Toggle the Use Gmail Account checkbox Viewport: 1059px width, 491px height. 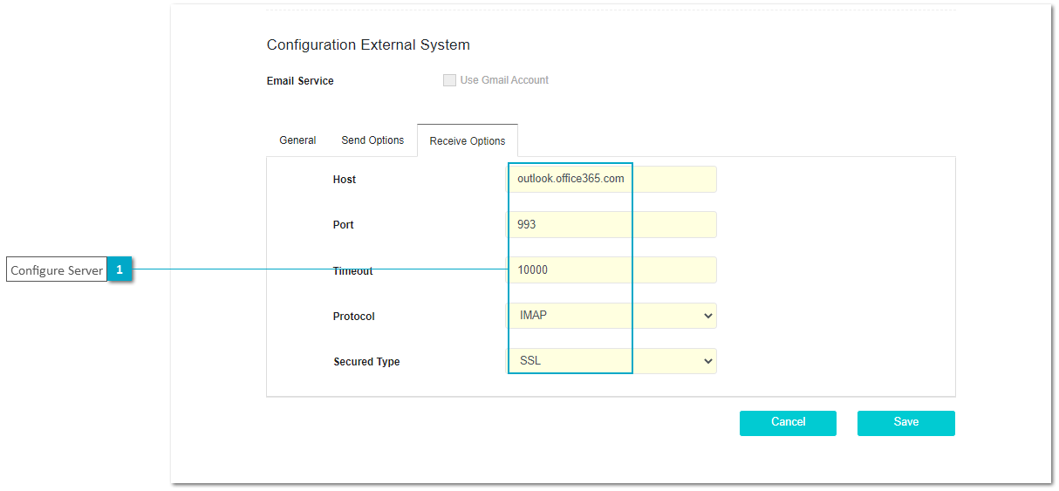click(x=449, y=80)
